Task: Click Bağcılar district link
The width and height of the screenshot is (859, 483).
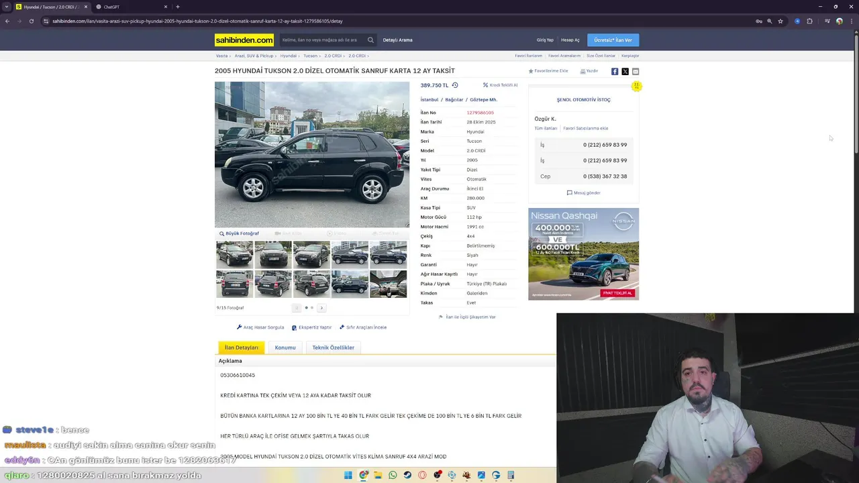Action: 454,99
